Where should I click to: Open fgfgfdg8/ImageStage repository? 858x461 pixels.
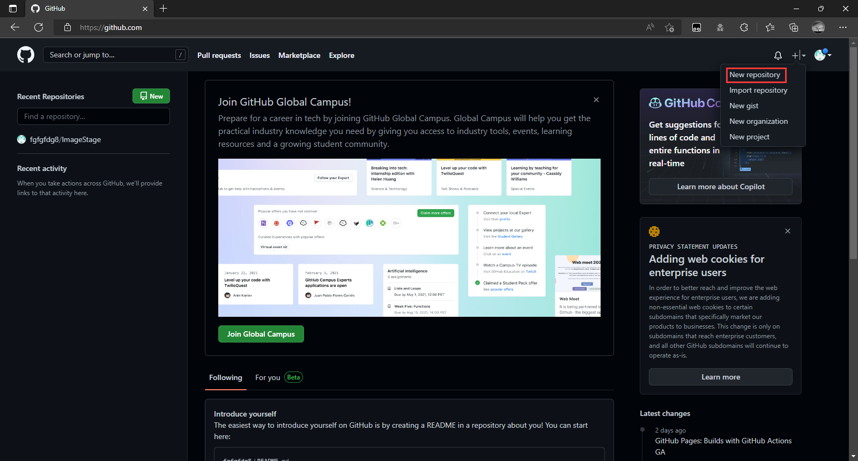[65, 139]
